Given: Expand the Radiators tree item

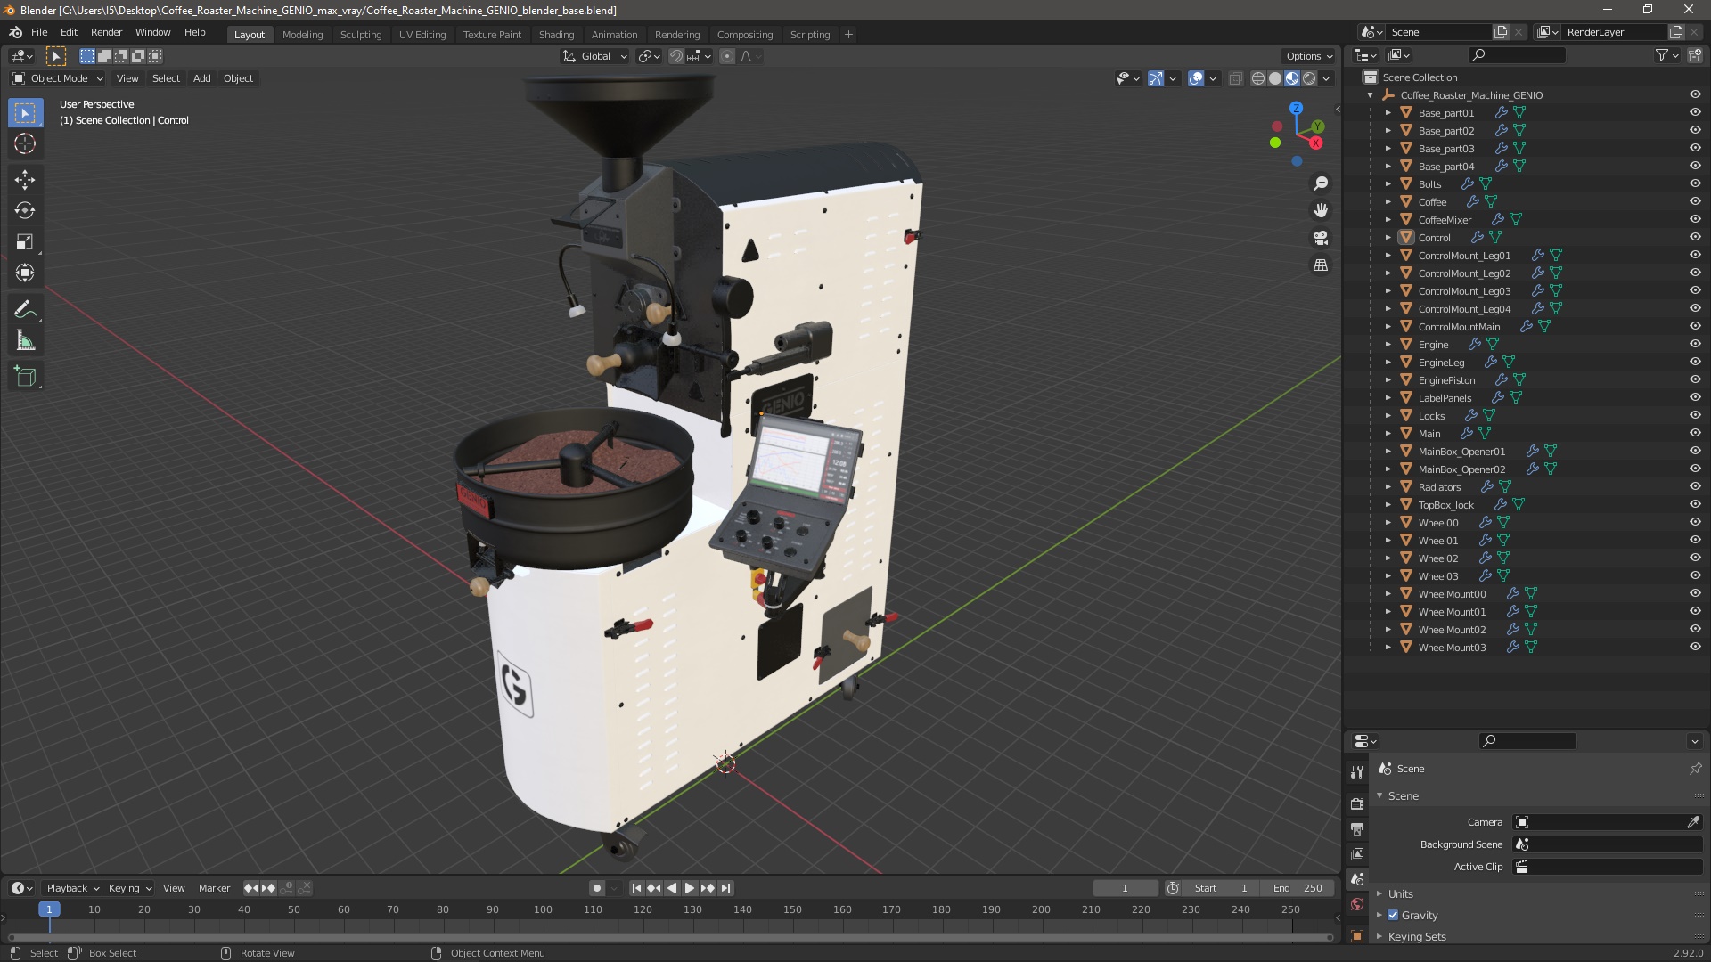Looking at the screenshot, I should [1388, 486].
